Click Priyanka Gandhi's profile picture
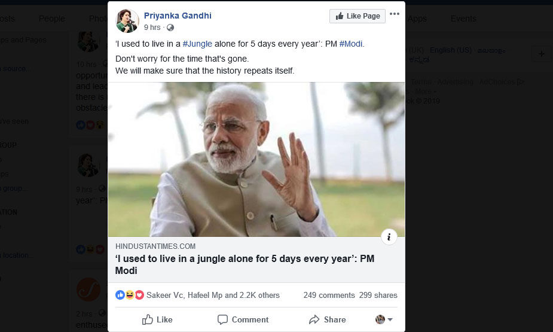The width and height of the screenshot is (553, 332). tap(127, 21)
